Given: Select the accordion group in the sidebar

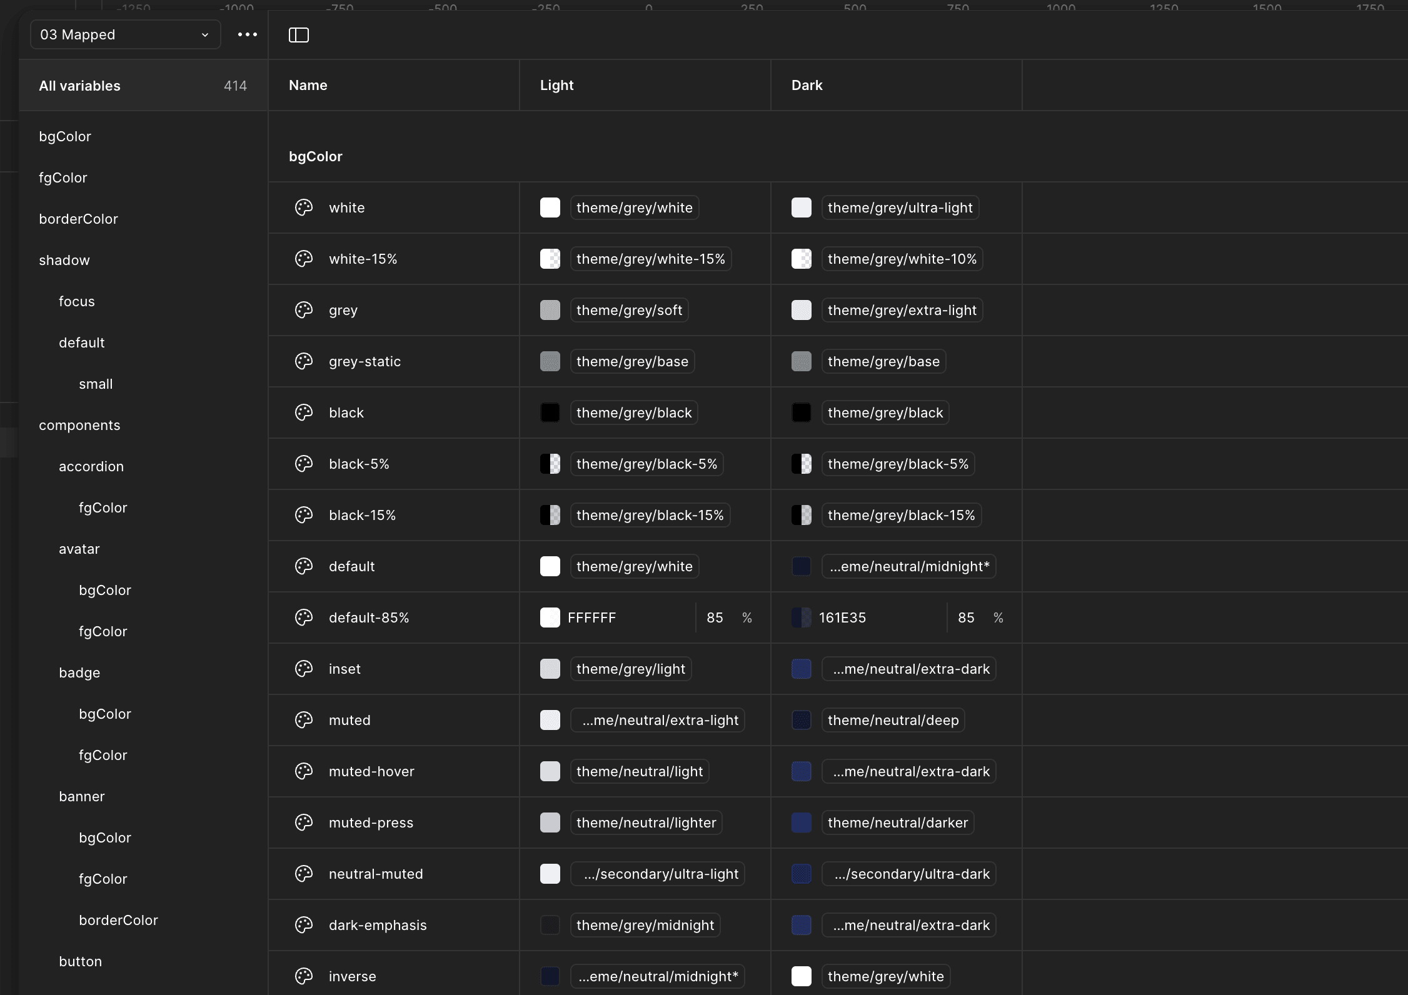Looking at the screenshot, I should click(x=91, y=466).
